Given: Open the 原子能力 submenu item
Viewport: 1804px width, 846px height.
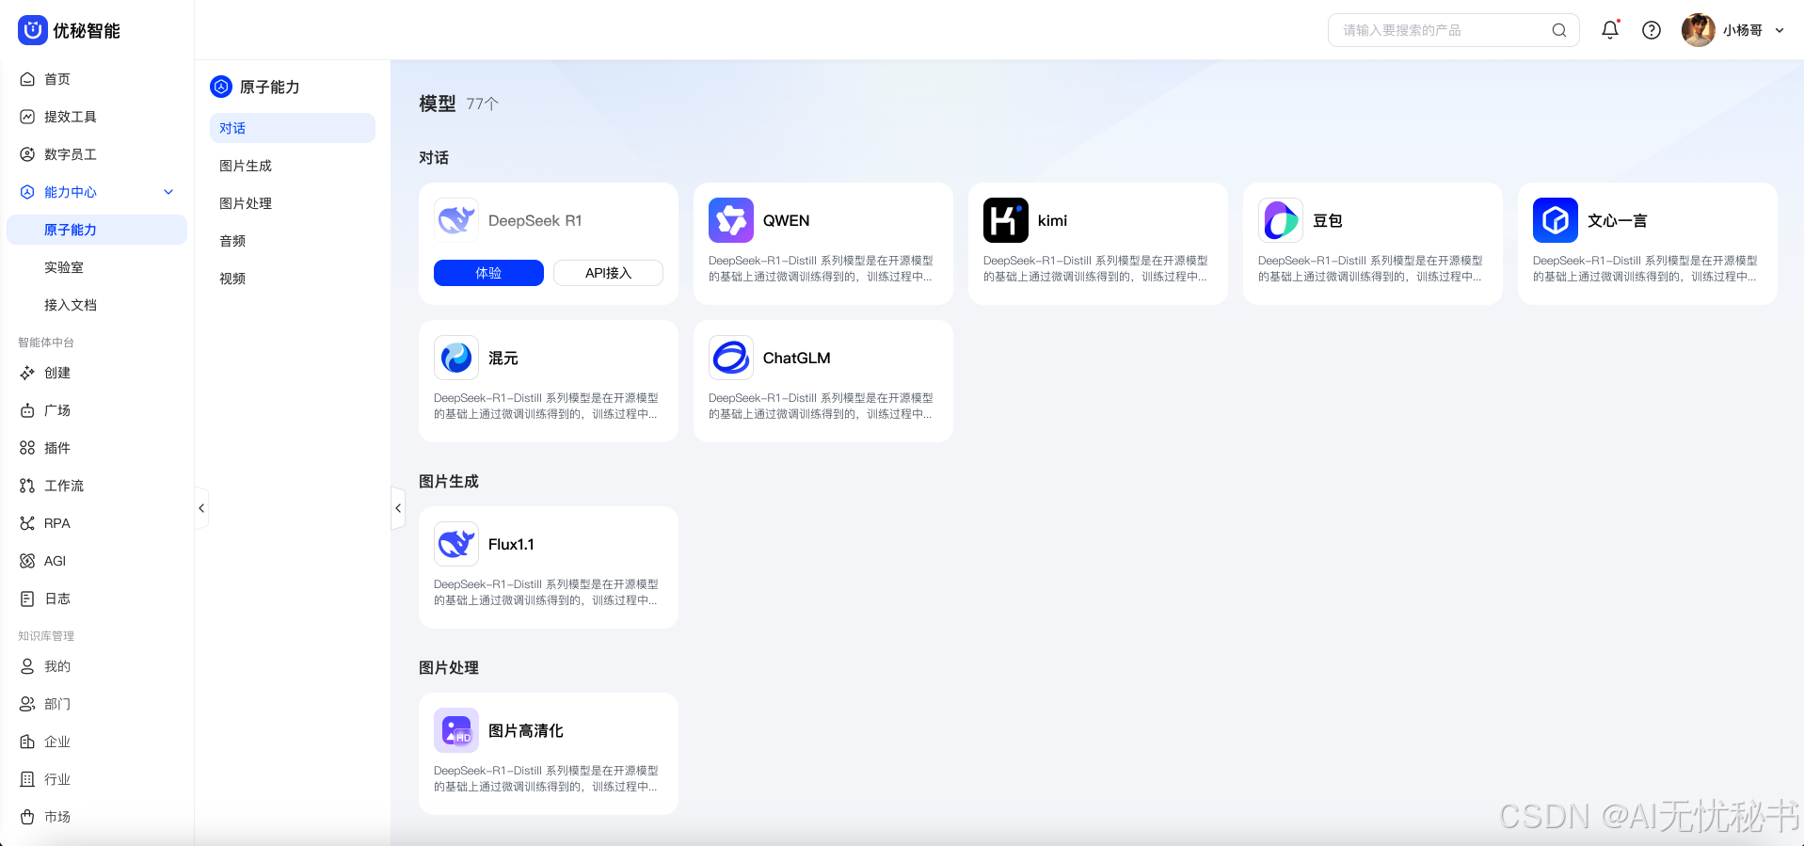Looking at the screenshot, I should click(97, 230).
